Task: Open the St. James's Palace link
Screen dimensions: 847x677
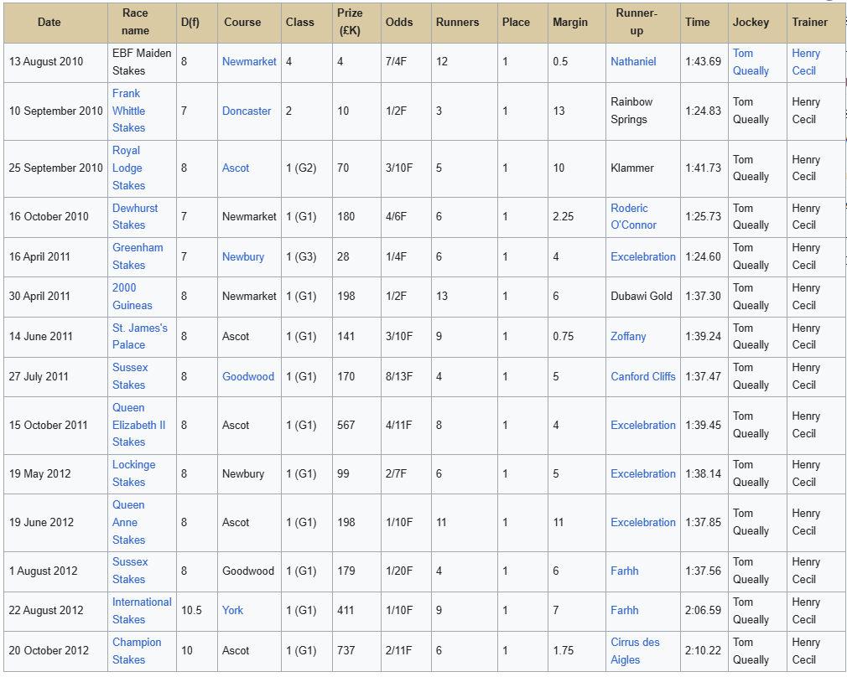Action: click(139, 336)
